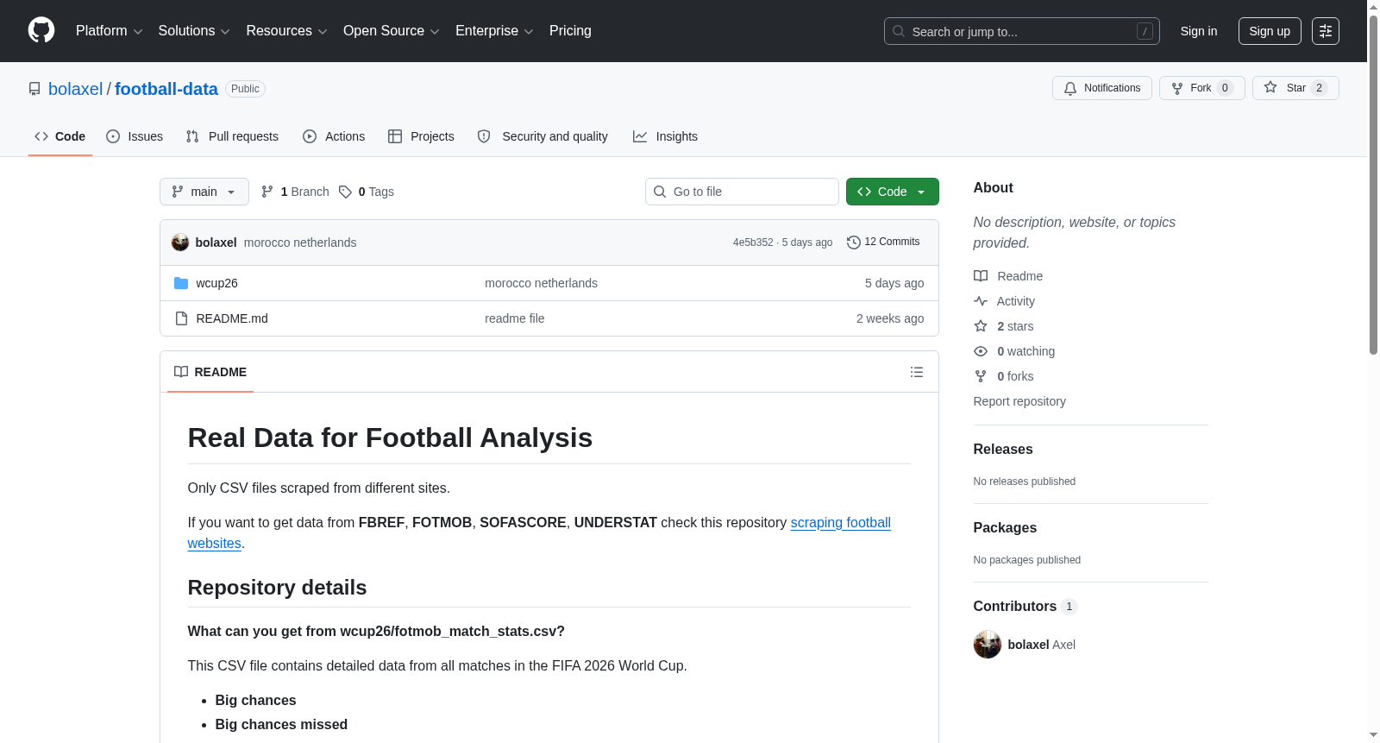Open the Platform dropdown menu
Viewport: 1380px width, 743px height.
[x=109, y=31]
